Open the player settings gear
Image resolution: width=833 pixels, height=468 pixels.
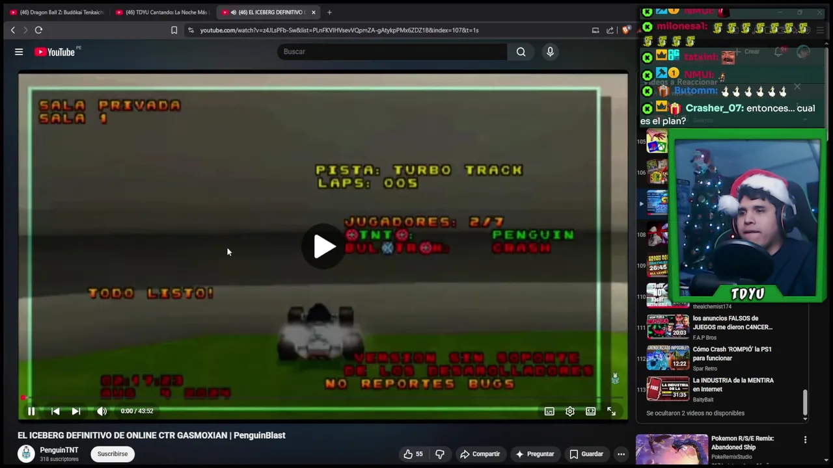pyautogui.click(x=570, y=411)
